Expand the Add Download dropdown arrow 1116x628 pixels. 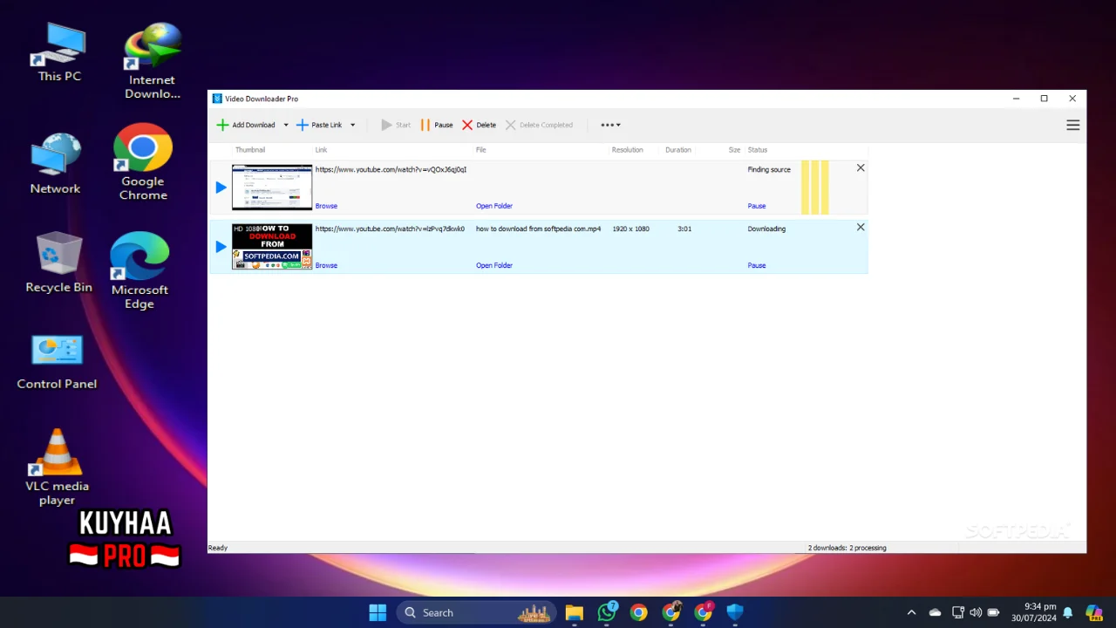coord(286,125)
